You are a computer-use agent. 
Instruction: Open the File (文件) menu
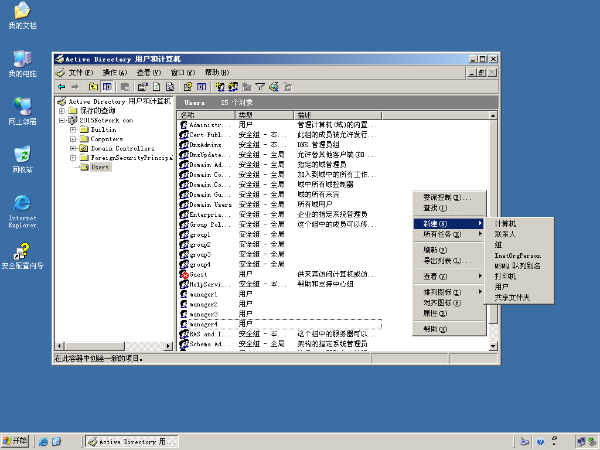80,72
